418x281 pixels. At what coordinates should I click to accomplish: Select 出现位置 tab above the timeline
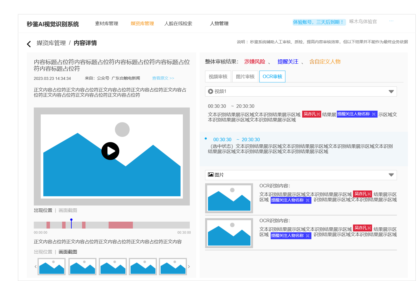click(x=43, y=210)
